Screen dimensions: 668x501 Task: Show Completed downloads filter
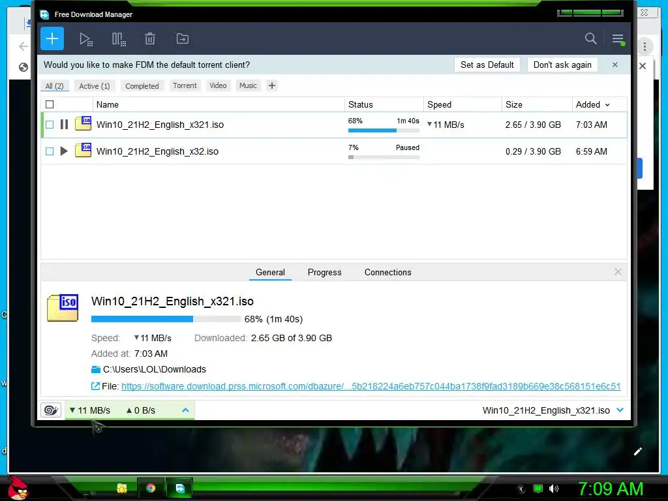tap(142, 85)
